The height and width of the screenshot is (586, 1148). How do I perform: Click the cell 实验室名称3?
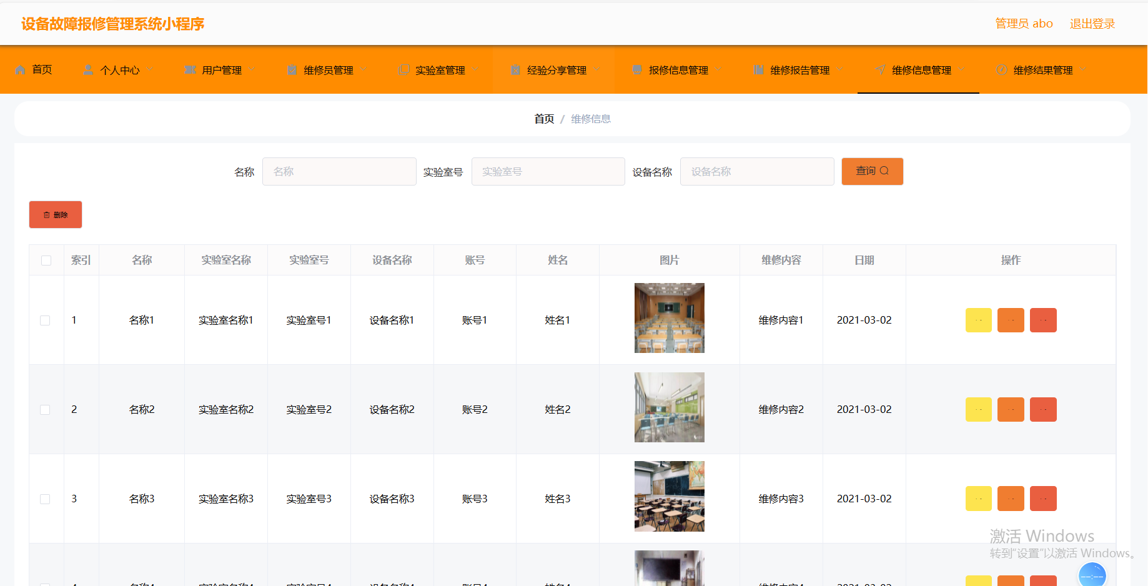[x=226, y=499]
